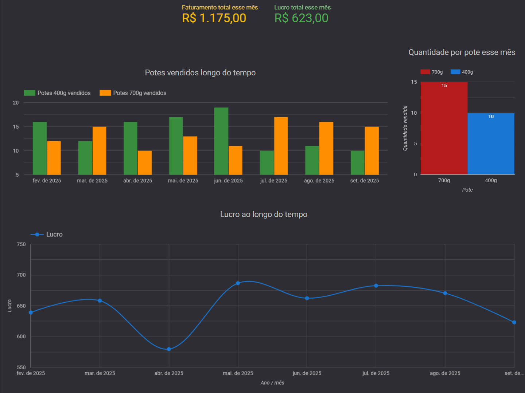Viewport: 525px width, 393px height.
Task: Click the Quantidade por pote esse mês title
Action: [x=462, y=52]
